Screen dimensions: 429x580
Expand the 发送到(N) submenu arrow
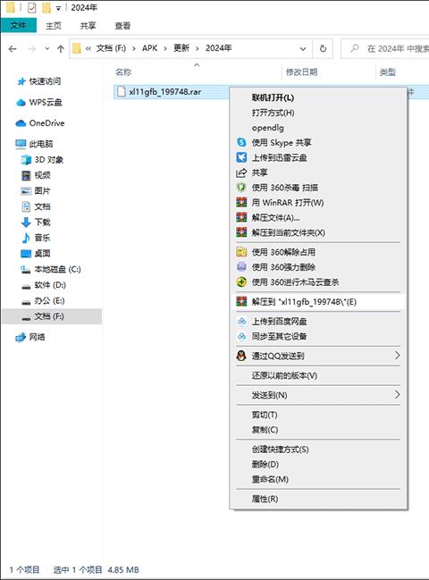coord(397,395)
